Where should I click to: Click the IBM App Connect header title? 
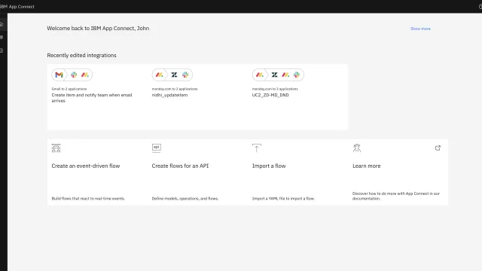[17, 7]
